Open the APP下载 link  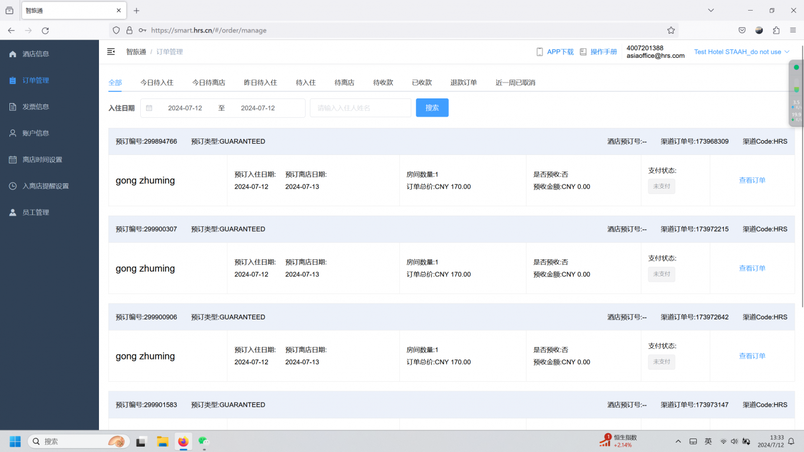[555, 52]
